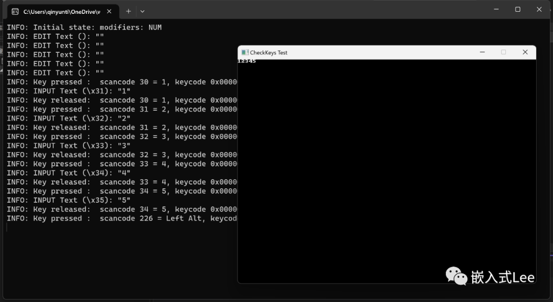Click the 'Key released: scancode 33' line
Viewport: 553px width, 302px height.
[122, 182]
